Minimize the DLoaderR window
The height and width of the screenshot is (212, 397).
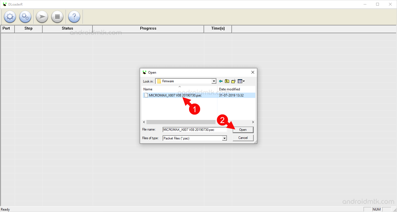[365, 4]
